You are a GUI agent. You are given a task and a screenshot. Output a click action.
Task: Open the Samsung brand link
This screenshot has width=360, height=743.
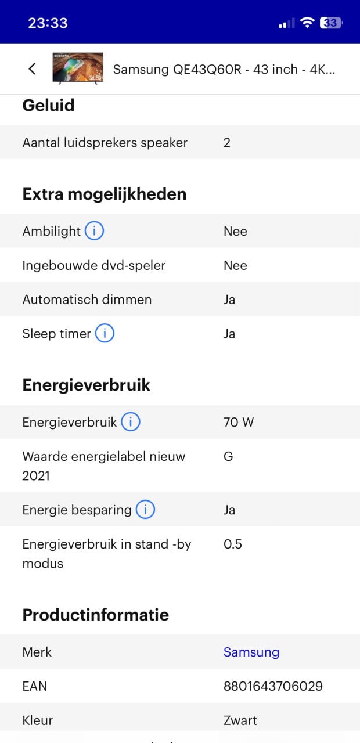251,652
